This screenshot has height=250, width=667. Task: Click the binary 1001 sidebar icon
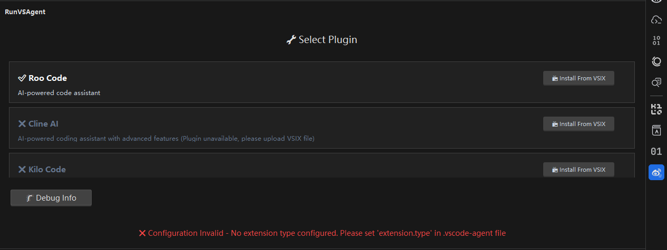pyautogui.click(x=656, y=40)
